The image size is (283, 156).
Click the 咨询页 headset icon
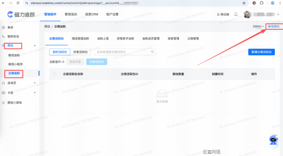point(3,83)
